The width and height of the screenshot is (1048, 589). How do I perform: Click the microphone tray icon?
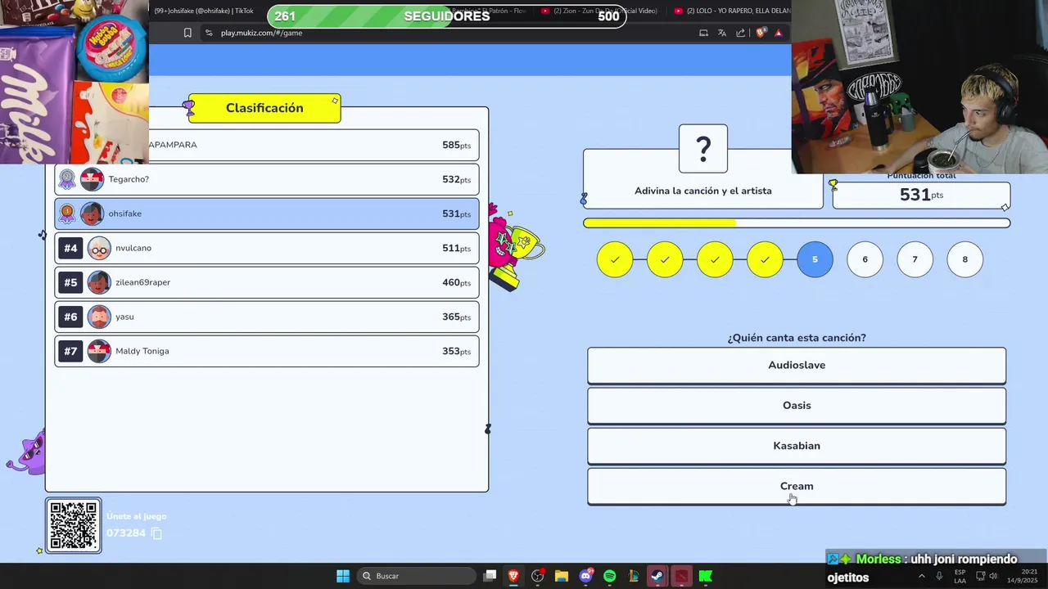point(939,576)
